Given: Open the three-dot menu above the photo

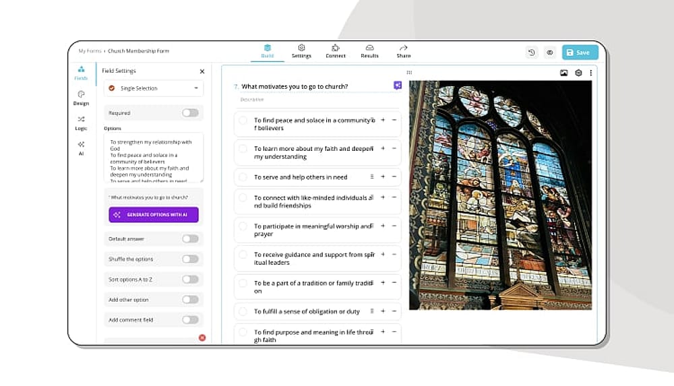Looking at the screenshot, I should pyautogui.click(x=591, y=73).
